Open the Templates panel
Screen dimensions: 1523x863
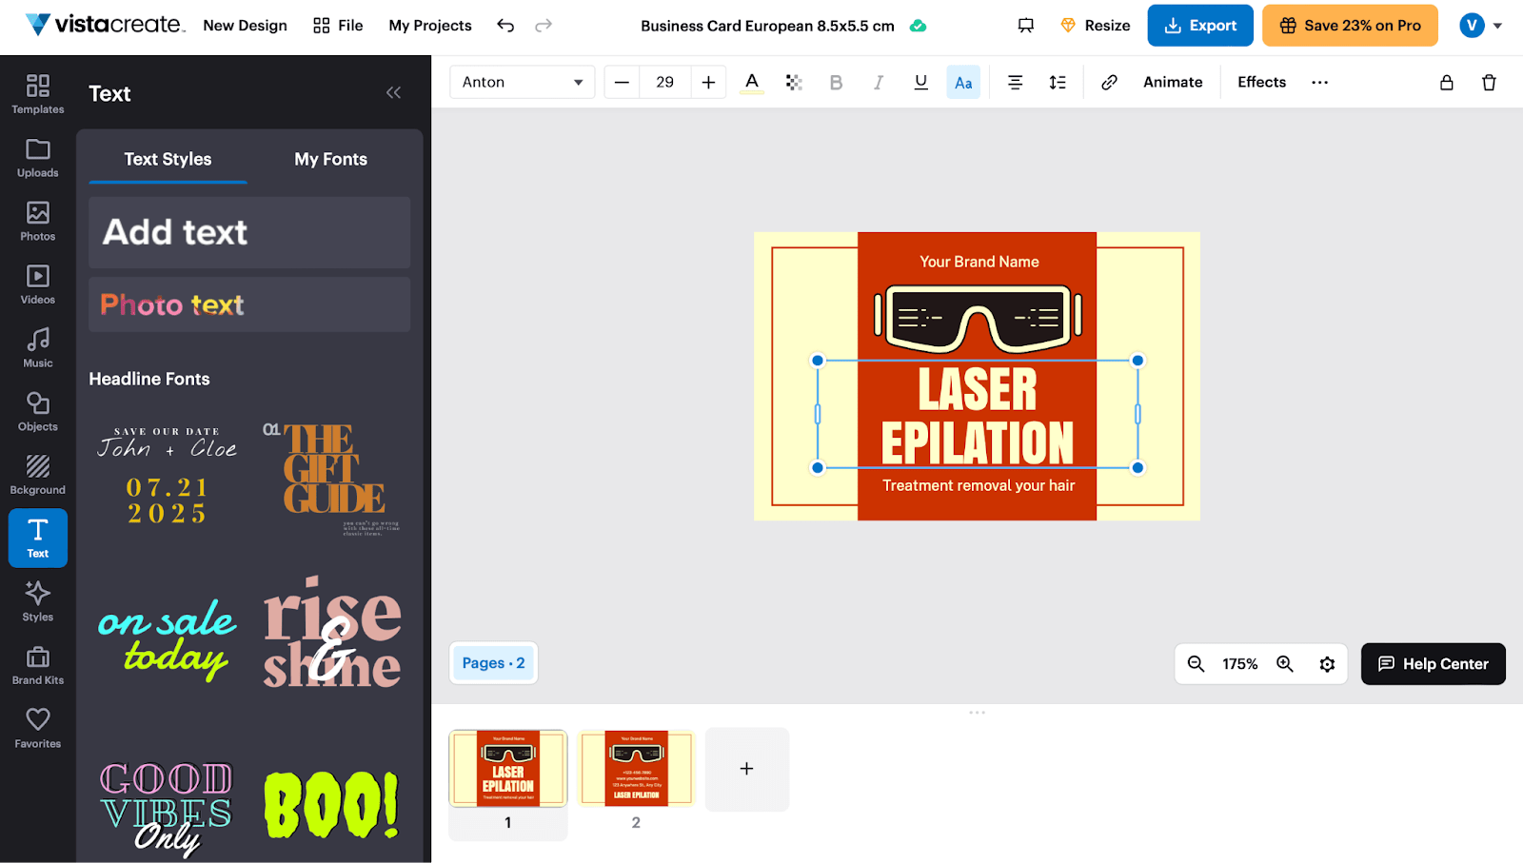(37, 95)
